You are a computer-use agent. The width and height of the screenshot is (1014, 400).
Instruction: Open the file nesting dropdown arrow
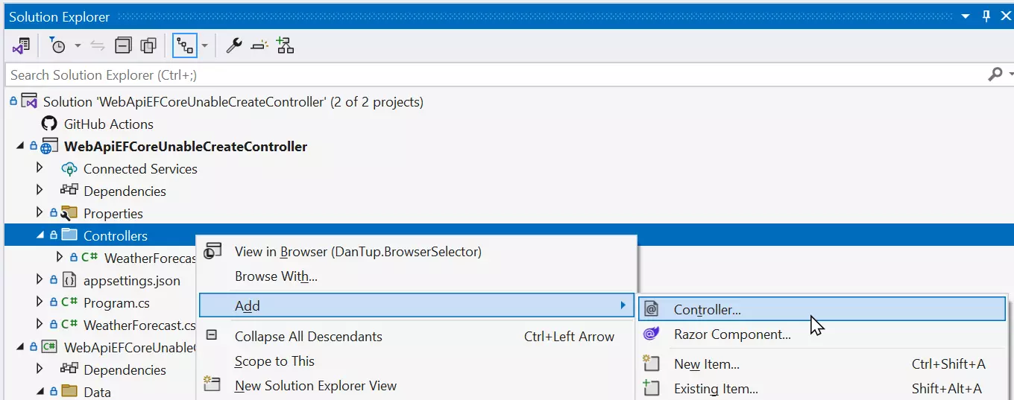(x=204, y=45)
